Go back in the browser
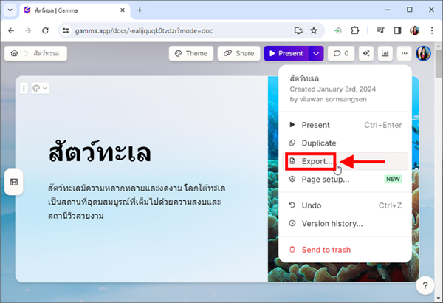Image resolution: width=443 pixels, height=303 pixels. coord(11,30)
